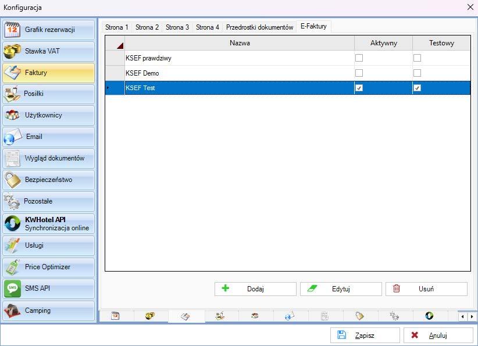Go to Email configuration
The image size is (478, 346).
[48, 137]
